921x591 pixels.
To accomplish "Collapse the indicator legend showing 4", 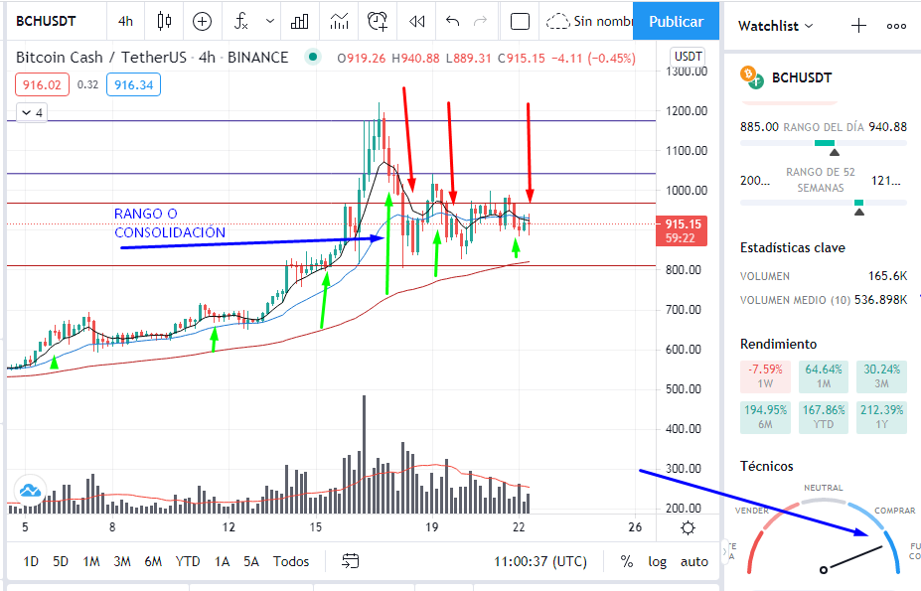I will coord(33,113).
